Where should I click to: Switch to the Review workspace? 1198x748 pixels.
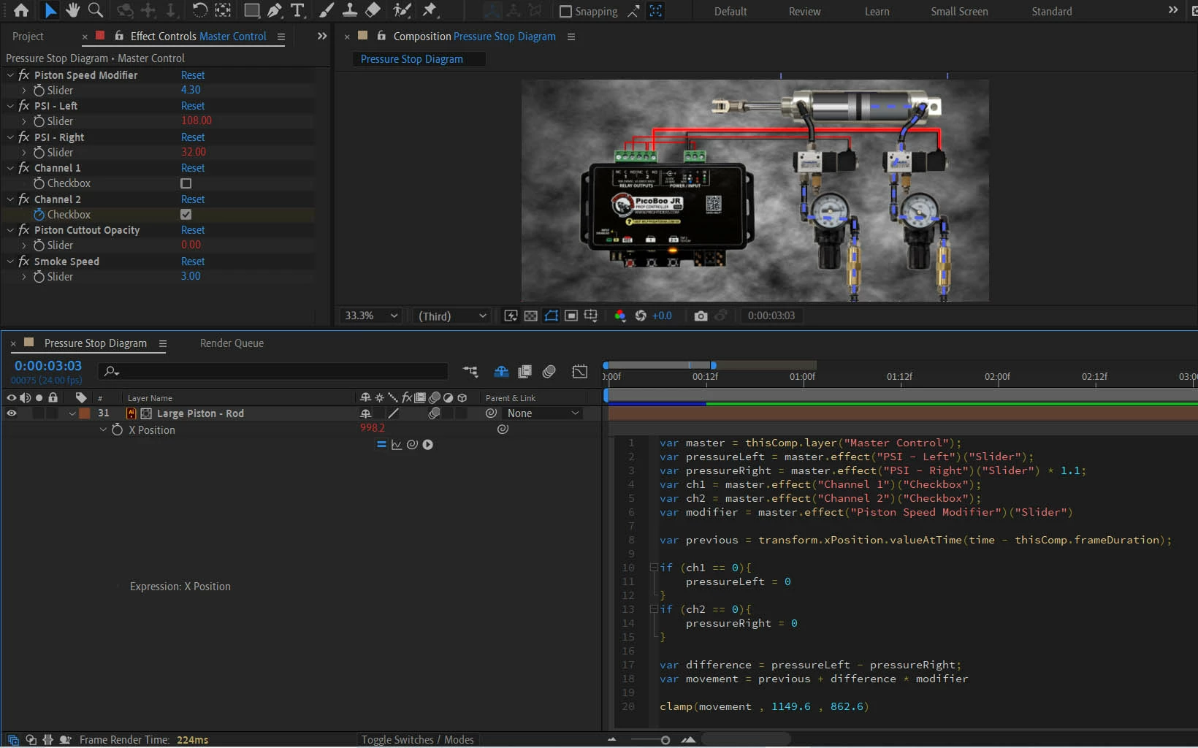[x=804, y=12]
